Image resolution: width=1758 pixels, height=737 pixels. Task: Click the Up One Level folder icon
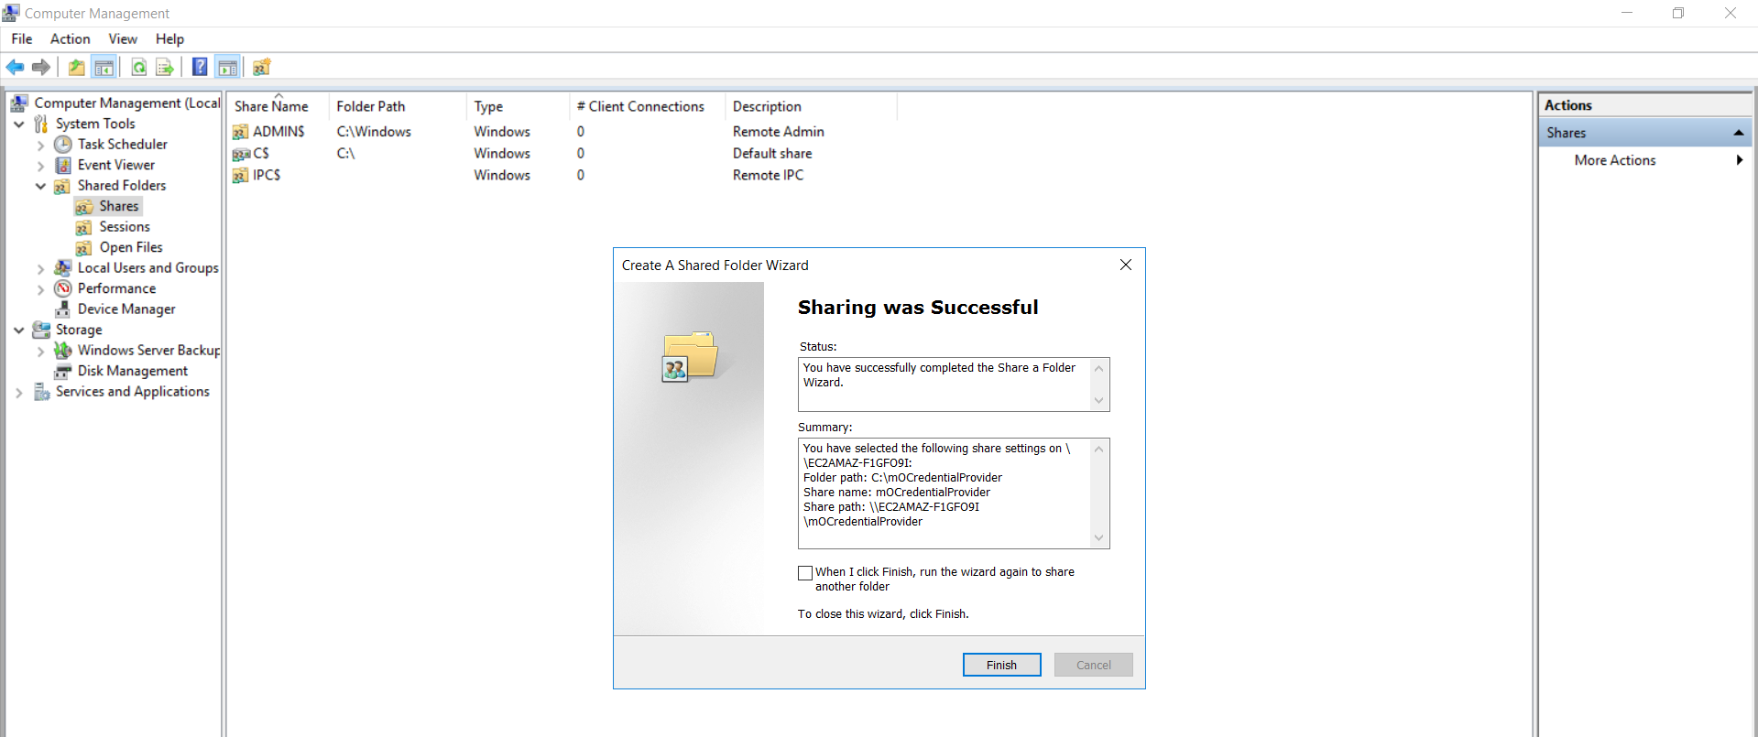(77, 67)
